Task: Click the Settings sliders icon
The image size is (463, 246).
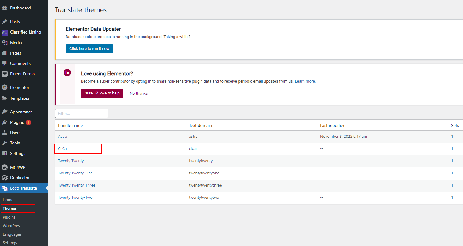Action: [5, 153]
